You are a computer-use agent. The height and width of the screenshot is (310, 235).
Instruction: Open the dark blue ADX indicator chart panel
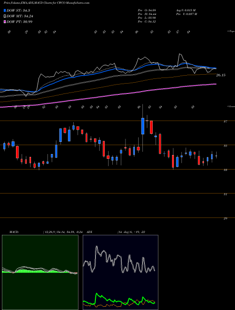coord(120,272)
